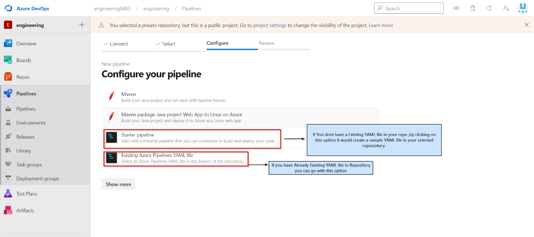
Task: Open Task groups in the sidebar
Action: tap(45, 165)
